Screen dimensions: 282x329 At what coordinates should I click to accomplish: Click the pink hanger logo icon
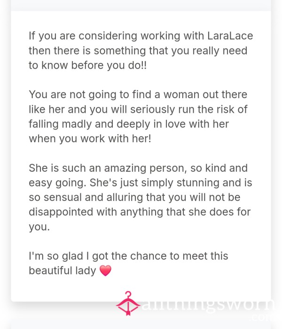[x=128, y=303]
